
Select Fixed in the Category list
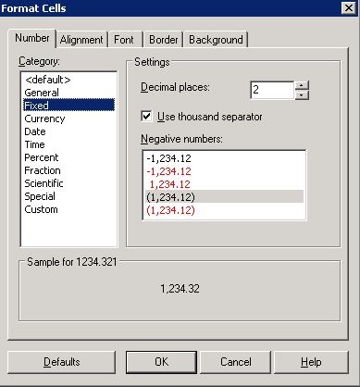coord(68,106)
